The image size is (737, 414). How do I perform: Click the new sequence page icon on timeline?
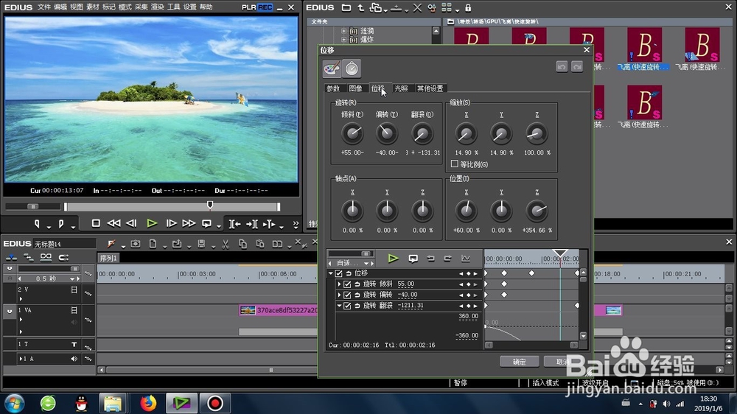tap(153, 244)
